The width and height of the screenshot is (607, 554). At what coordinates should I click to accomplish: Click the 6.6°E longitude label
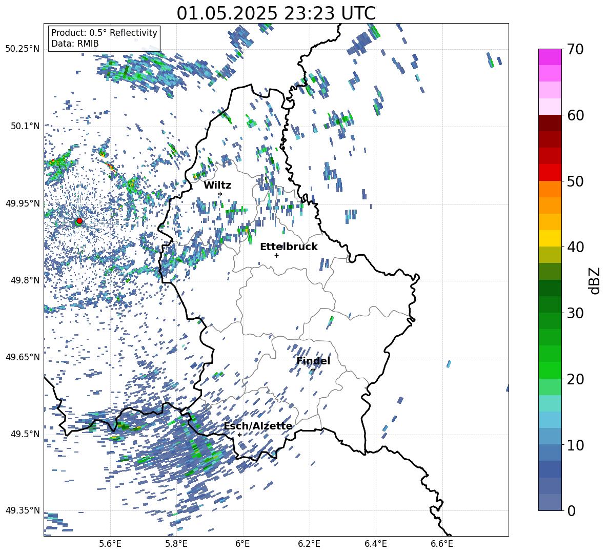pyautogui.click(x=442, y=544)
